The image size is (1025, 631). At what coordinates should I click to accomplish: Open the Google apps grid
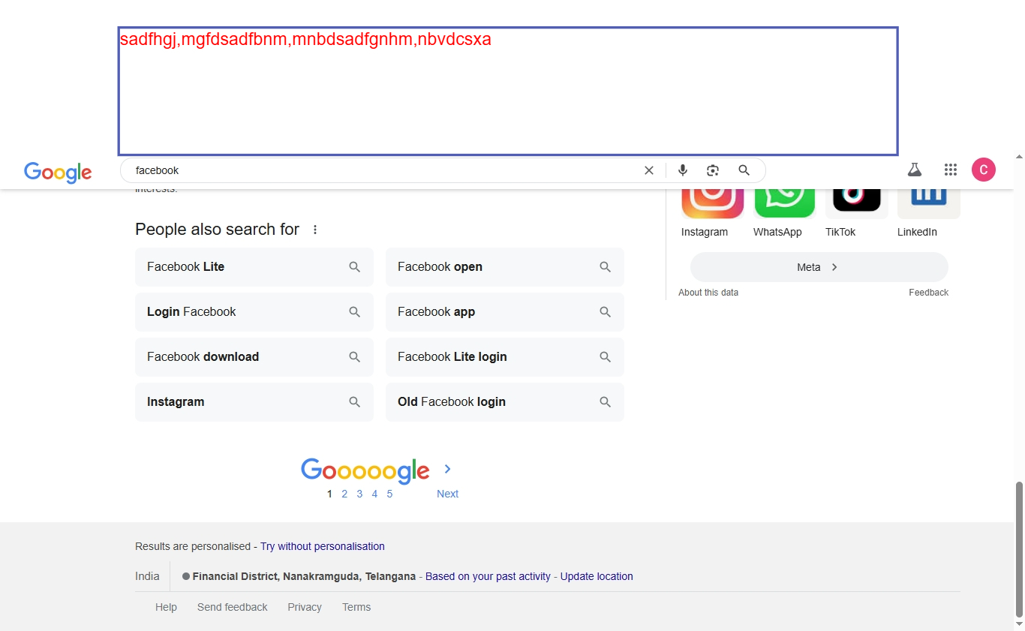tap(951, 170)
